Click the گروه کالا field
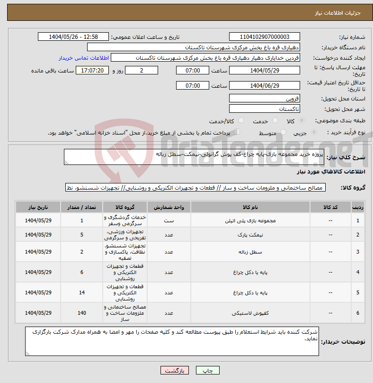Viewport: 373px width, 383px height. [195, 188]
